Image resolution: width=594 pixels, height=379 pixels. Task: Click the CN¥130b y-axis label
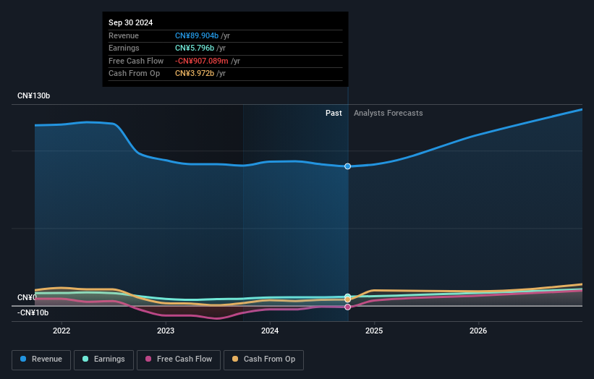tap(34, 95)
